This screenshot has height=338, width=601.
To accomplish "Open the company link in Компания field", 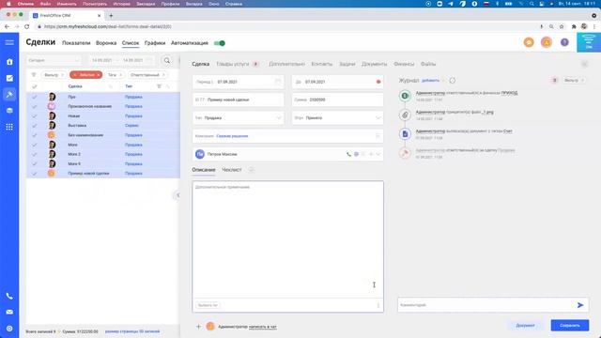I will coord(232,136).
